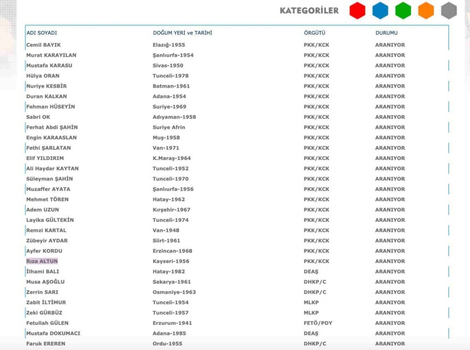470x350 pixels.
Task: Click the Kırşehir-1967 birthplace cell
Action: [x=172, y=209]
